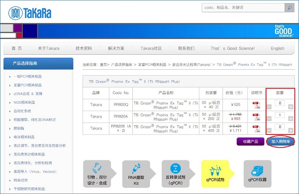Open the 联系我们 menu
The width and height of the screenshot is (299, 194).
point(186,49)
